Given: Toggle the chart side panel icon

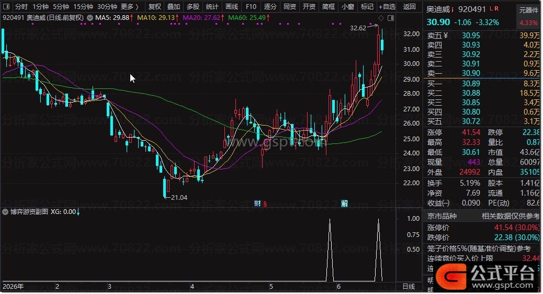Looking at the screenshot, I should 391,18.
